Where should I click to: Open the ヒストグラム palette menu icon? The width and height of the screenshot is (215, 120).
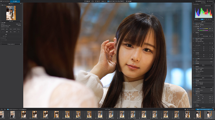point(213,3)
